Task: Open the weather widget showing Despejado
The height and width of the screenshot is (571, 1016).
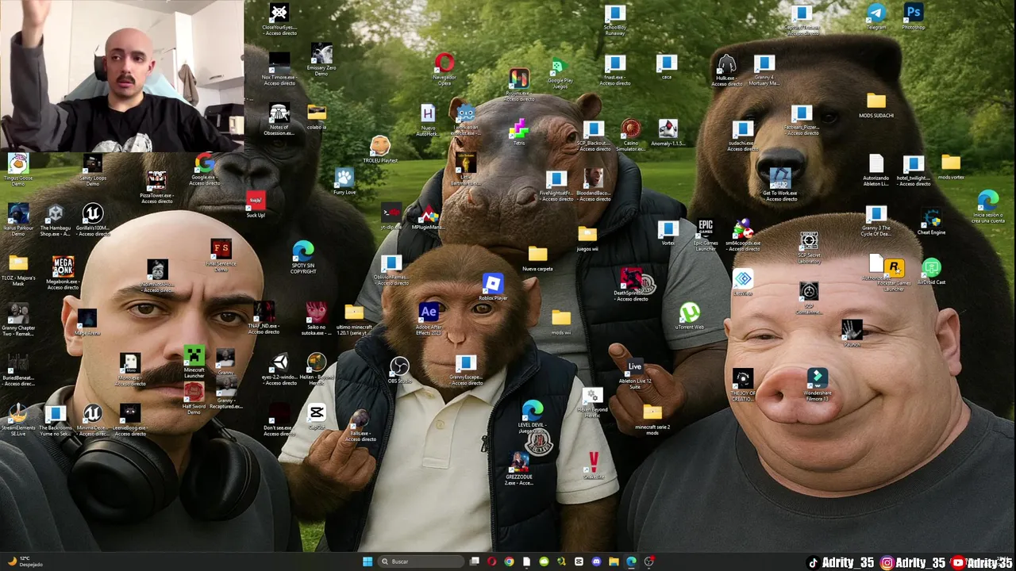Action: click(25, 561)
